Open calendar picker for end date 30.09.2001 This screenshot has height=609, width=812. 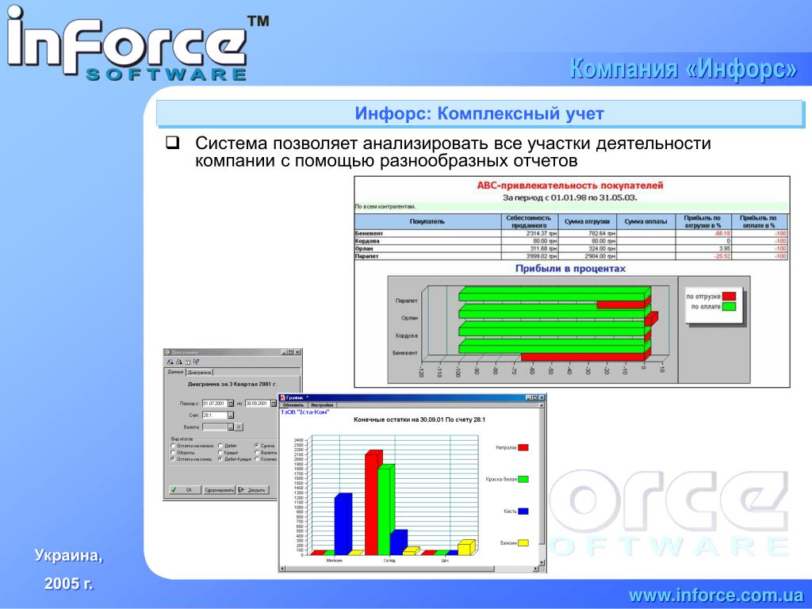(274, 404)
